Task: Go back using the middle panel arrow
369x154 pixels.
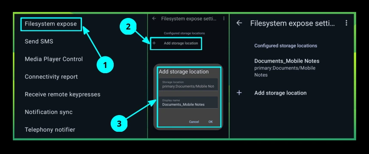Action: 154,18
